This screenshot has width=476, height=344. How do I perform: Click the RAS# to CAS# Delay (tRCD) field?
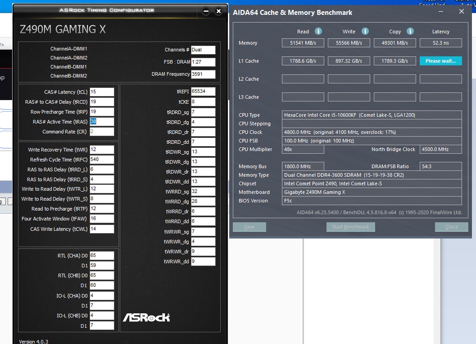click(102, 102)
